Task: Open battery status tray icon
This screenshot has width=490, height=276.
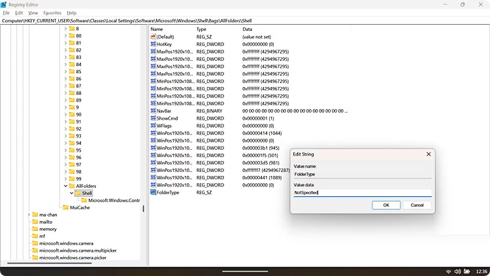Action: [467, 271]
